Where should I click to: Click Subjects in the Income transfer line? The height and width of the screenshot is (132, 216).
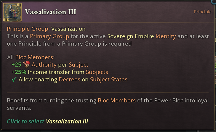[97, 72]
